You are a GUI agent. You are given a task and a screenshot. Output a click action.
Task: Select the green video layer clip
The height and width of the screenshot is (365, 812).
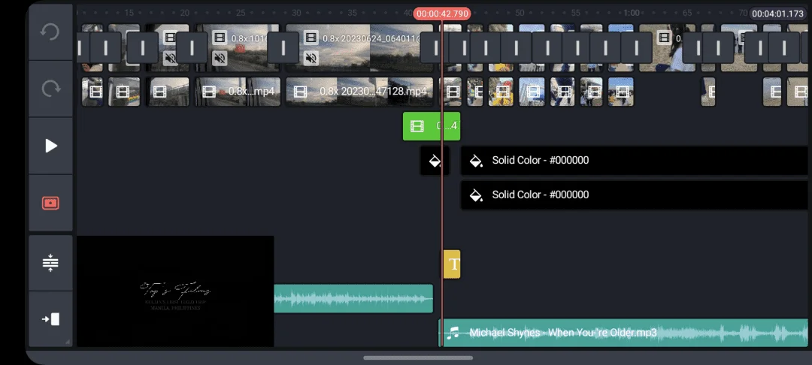tap(432, 126)
